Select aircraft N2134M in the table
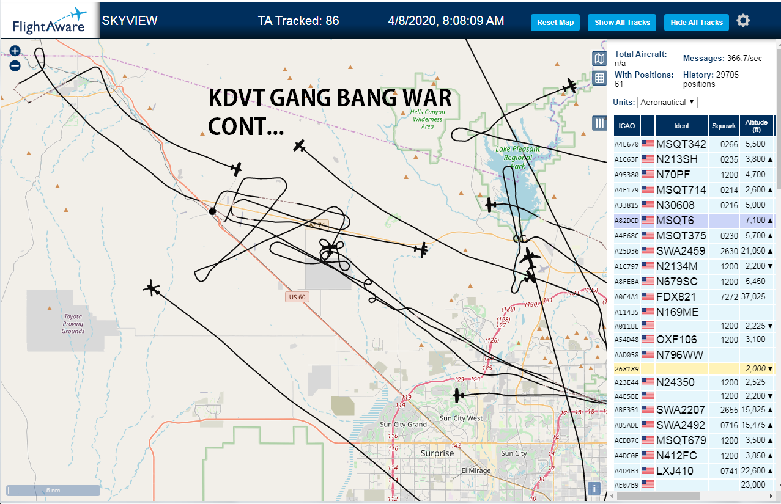The width and height of the screenshot is (781, 504). click(x=695, y=266)
